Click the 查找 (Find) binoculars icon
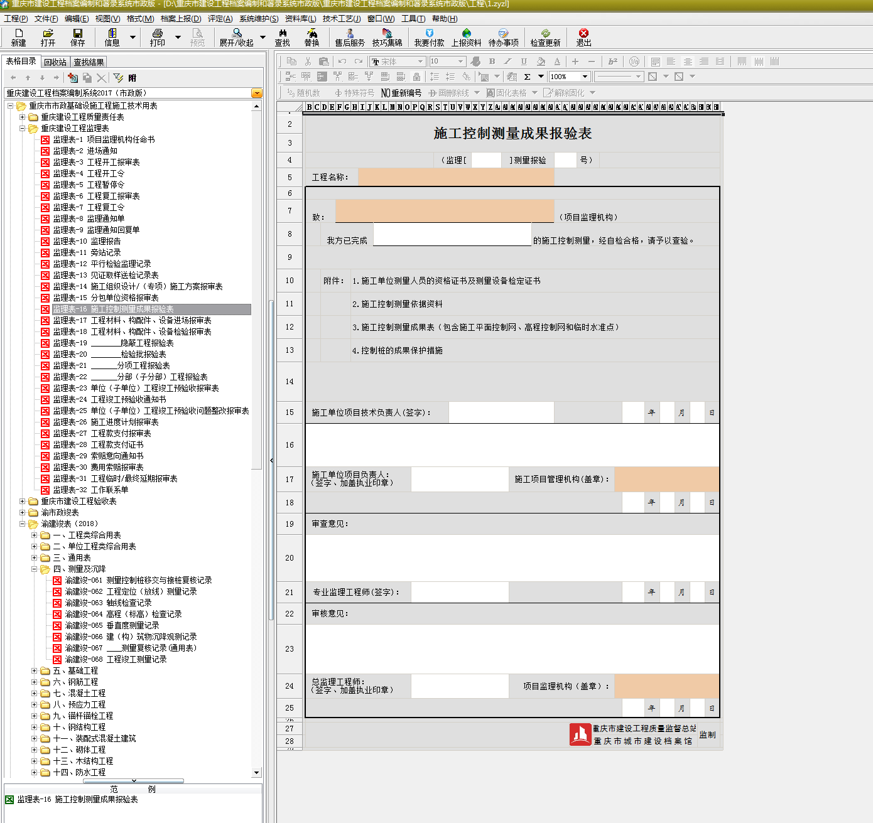 coord(282,37)
